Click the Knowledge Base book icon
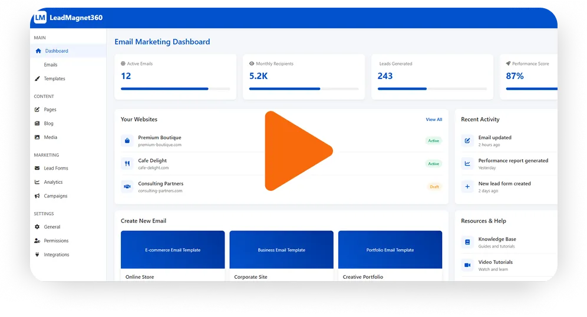 tap(467, 242)
